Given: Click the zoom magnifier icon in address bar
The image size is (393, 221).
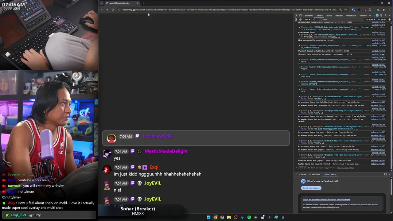Looking at the screenshot, I should [340, 10].
